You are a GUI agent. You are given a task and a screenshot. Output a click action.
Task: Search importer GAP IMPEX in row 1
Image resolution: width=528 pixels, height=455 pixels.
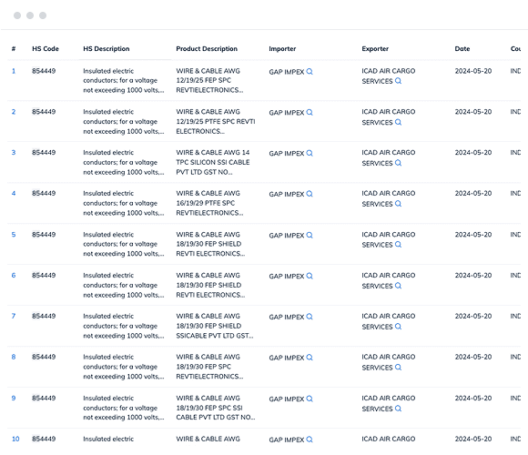pos(310,72)
